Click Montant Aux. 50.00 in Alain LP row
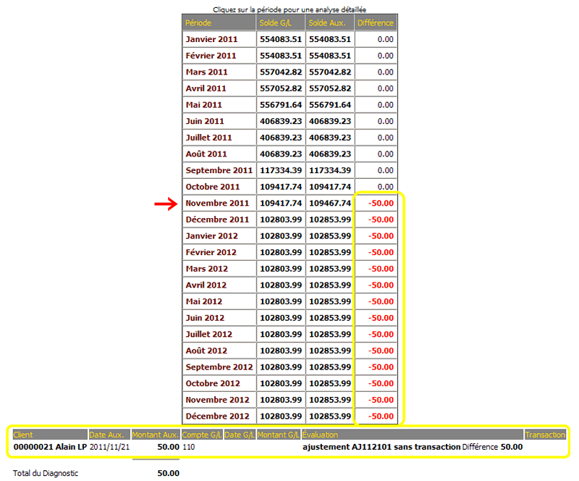 tap(169, 447)
